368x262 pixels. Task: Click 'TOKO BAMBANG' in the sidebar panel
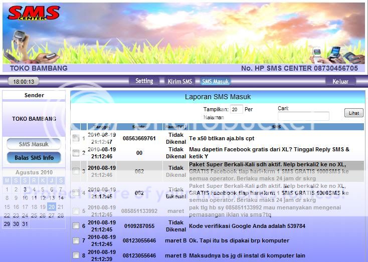click(x=34, y=119)
